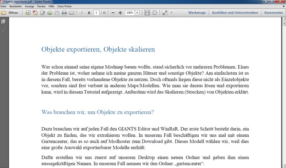The image size is (286, 168).
Task: Open the page thumbnails side panel
Action: pos(4,22)
